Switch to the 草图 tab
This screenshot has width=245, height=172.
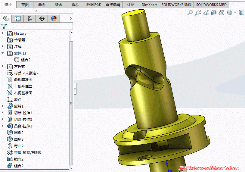tap(25, 5)
